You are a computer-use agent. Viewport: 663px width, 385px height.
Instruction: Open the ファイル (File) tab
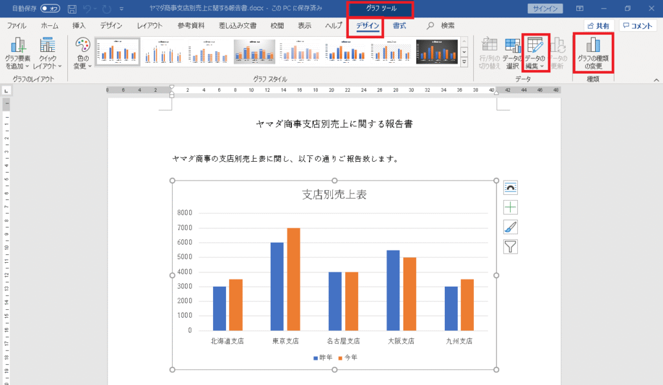pos(16,25)
